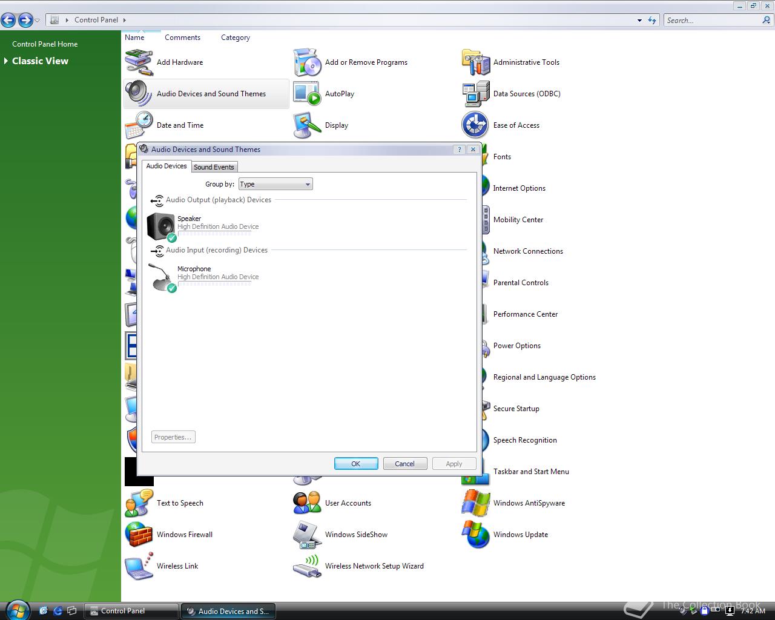Open the Date and Time icon
775x620 pixels.
click(139, 125)
